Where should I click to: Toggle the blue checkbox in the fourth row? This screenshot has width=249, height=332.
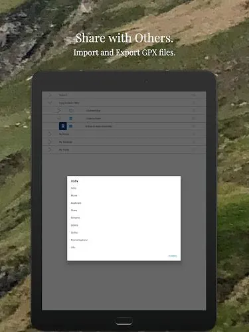(x=71, y=118)
